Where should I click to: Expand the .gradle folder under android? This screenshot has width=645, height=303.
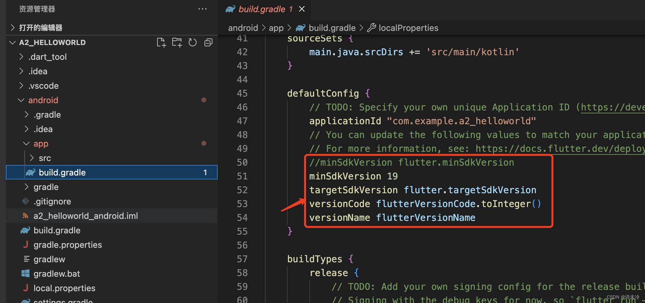pos(112,115)
